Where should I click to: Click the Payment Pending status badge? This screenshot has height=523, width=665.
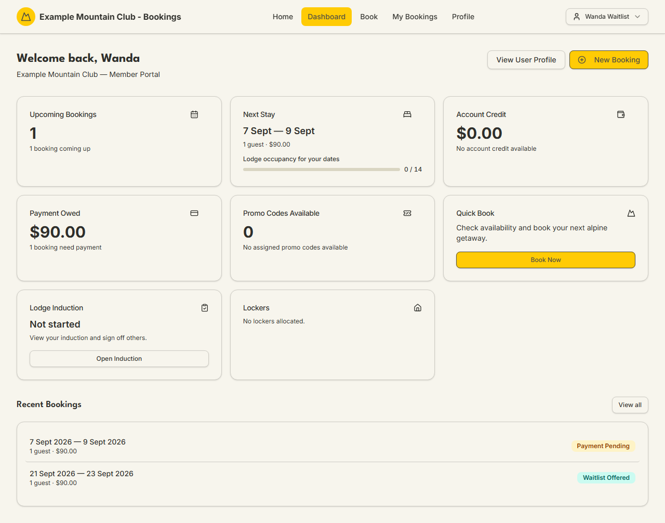[x=603, y=446]
